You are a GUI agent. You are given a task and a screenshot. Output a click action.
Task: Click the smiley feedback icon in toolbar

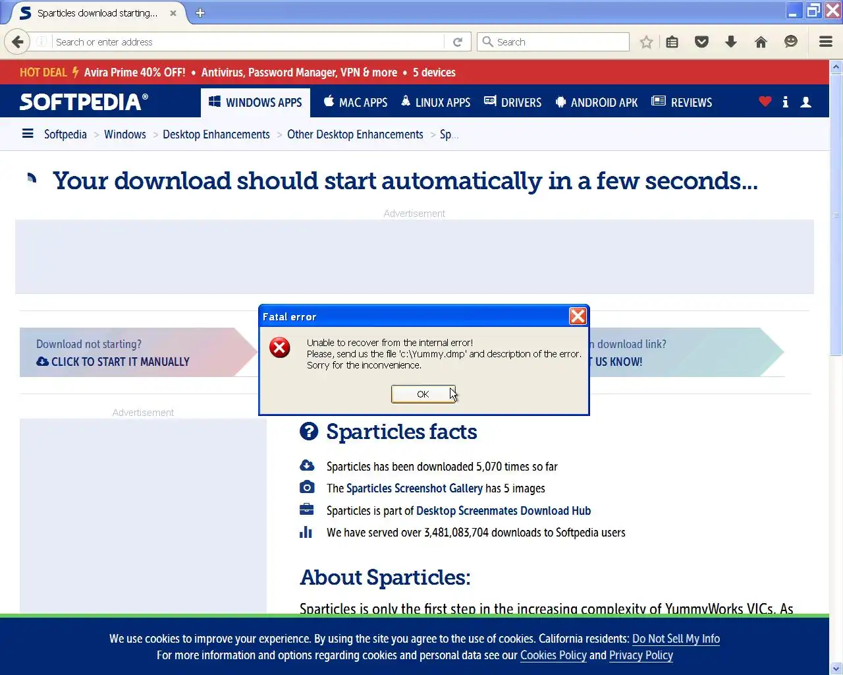[791, 42]
